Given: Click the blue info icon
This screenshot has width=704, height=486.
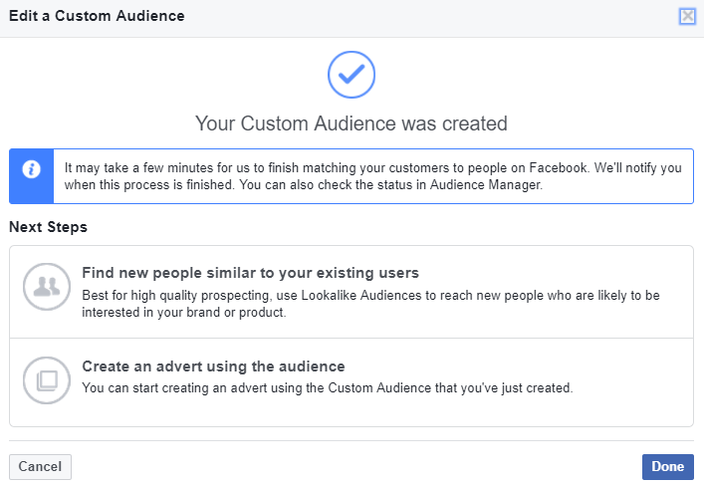Looking at the screenshot, I should click(32, 169).
